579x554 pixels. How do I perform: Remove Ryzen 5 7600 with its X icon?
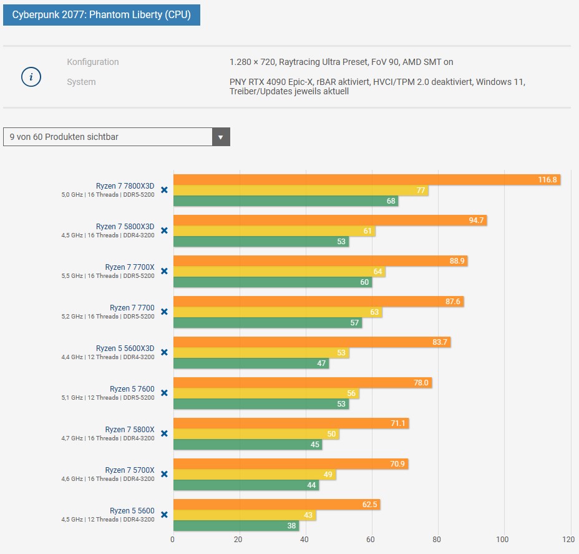click(164, 393)
